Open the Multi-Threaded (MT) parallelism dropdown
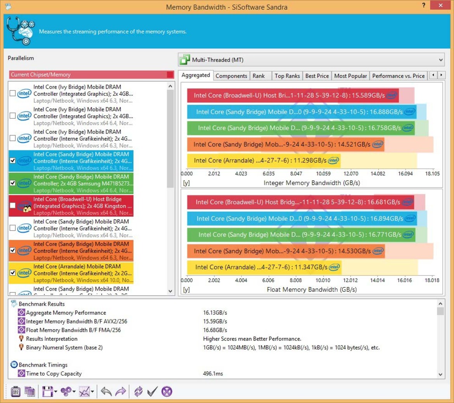The image size is (454, 403). [311, 60]
